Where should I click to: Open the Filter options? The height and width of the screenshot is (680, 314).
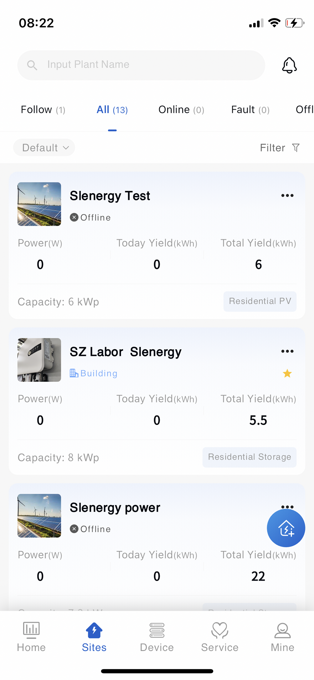click(280, 148)
